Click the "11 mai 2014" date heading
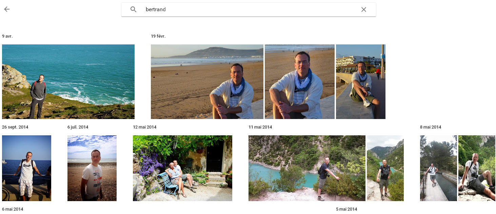This screenshot has height=214, width=496. [260, 127]
